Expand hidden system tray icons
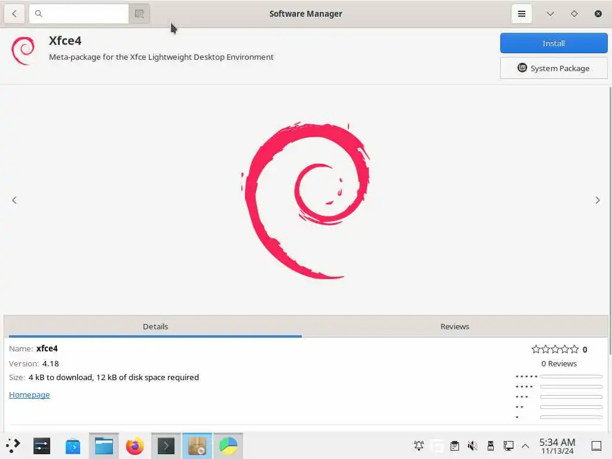Screen dimensions: 612x459 (x=525, y=446)
